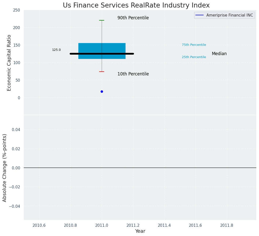The image size is (259, 236).
Task: Select the Economic Capital Ratio axis label
Action: [x=9, y=63]
